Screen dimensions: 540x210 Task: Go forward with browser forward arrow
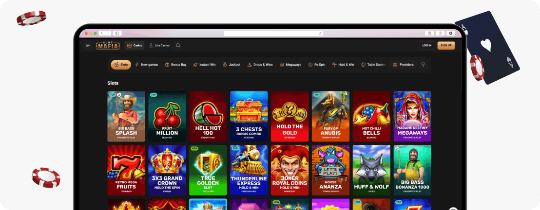click(x=108, y=34)
